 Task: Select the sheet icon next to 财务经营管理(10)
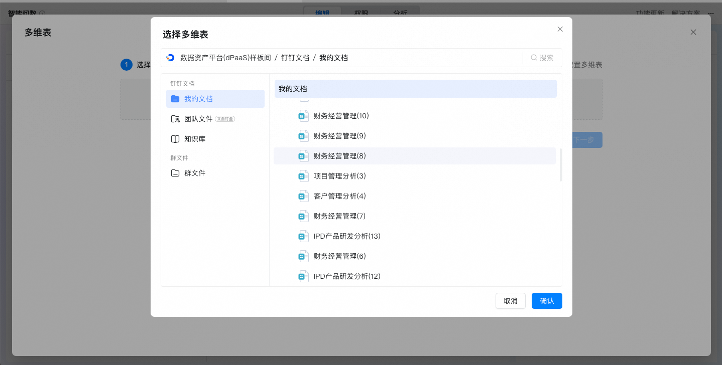(303, 116)
